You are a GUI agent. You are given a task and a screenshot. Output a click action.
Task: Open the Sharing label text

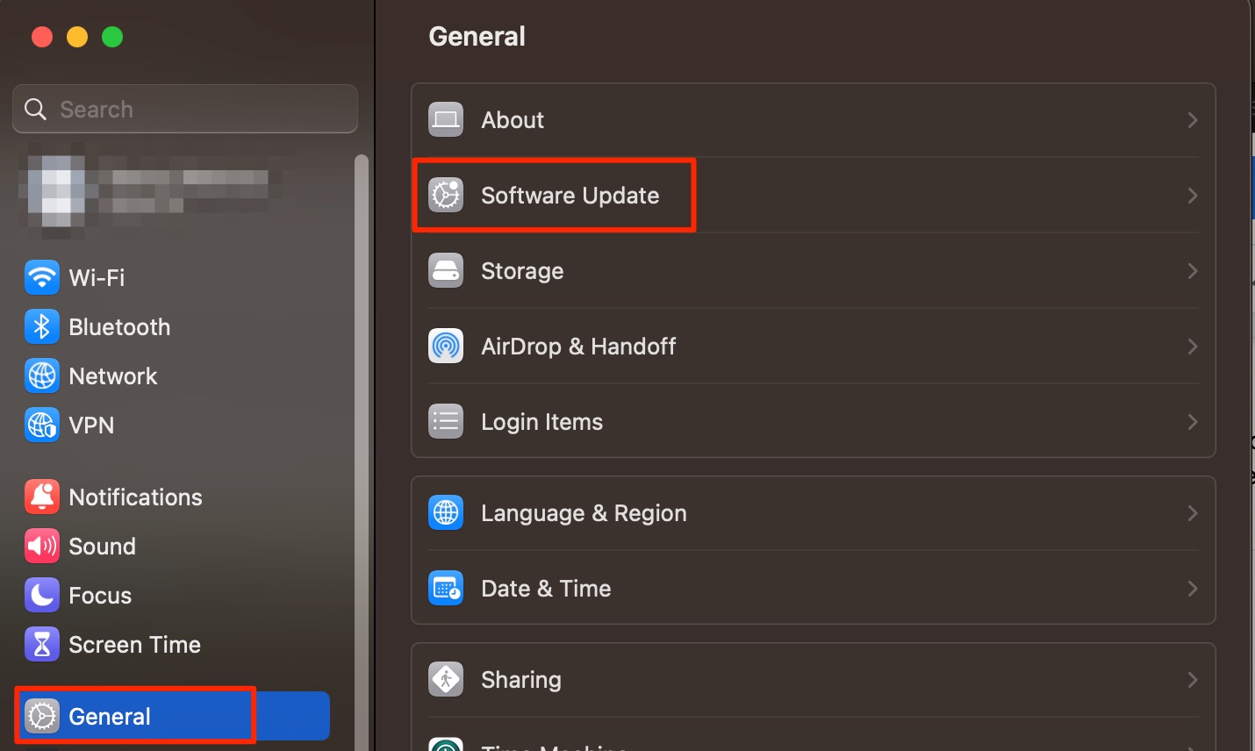(521, 680)
